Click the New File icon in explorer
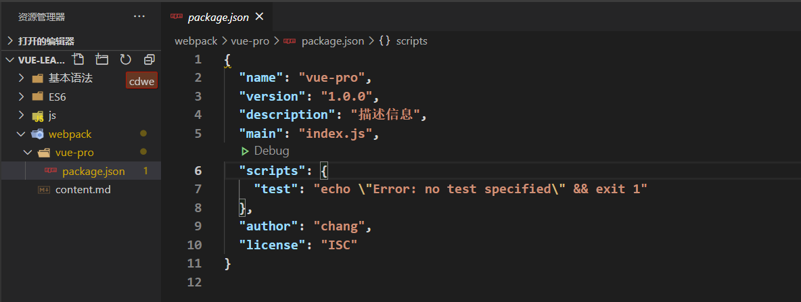This screenshot has height=302, width=801. (78, 59)
